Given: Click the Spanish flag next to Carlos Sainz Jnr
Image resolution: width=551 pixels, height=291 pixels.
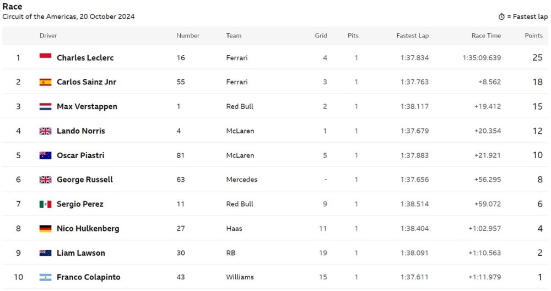Looking at the screenshot, I should (45, 82).
